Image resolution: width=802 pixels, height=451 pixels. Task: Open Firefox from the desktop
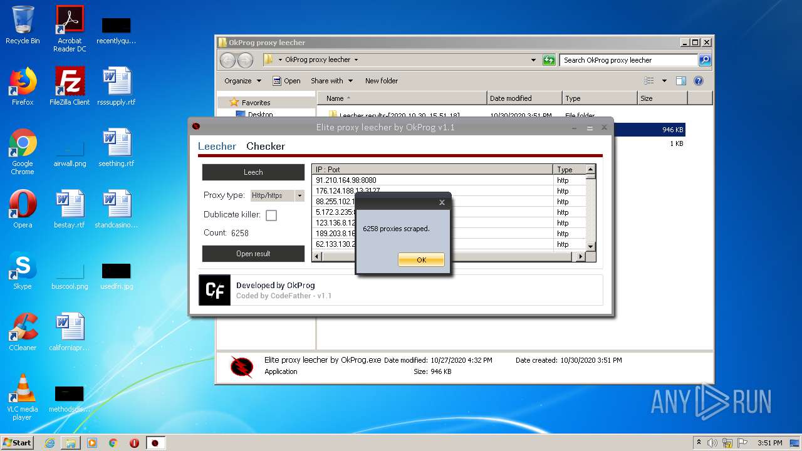[x=23, y=86]
